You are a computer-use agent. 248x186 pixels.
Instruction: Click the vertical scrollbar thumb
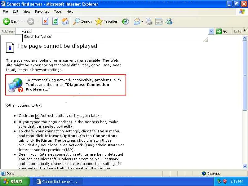click(245, 75)
